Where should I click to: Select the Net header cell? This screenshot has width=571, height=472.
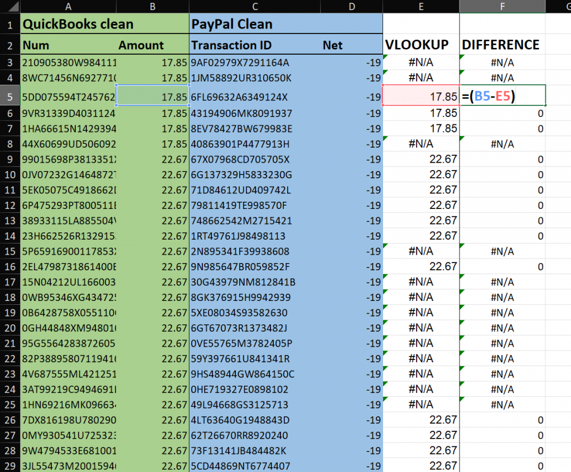[x=332, y=45]
